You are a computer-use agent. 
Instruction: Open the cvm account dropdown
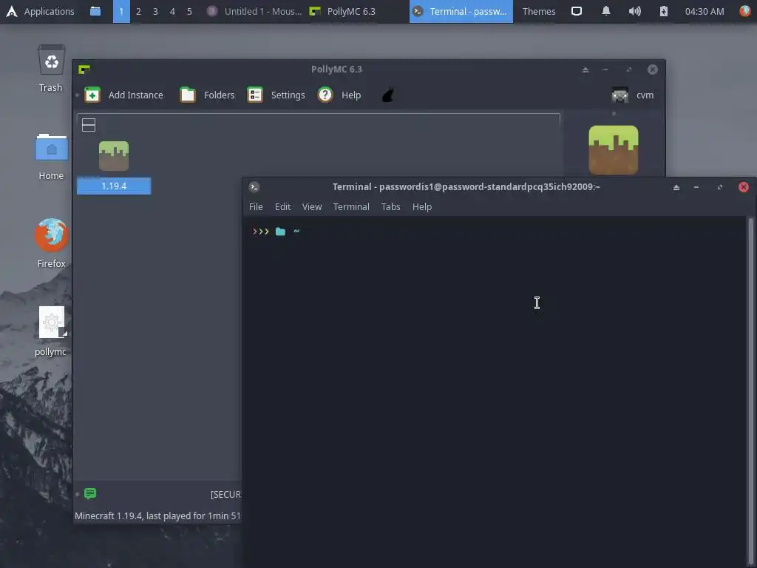[x=633, y=95]
